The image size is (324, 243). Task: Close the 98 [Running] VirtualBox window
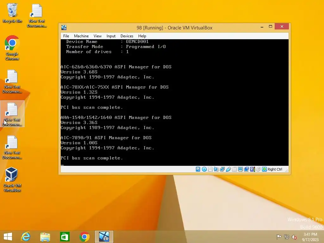click(x=282, y=27)
